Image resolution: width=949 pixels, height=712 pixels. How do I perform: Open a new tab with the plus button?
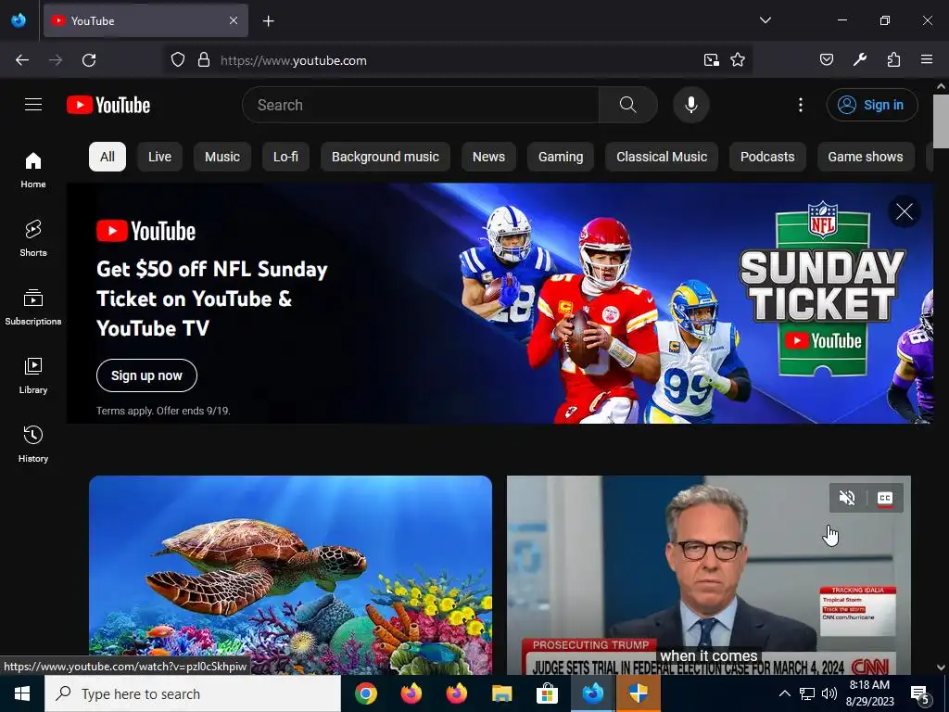coord(268,21)
